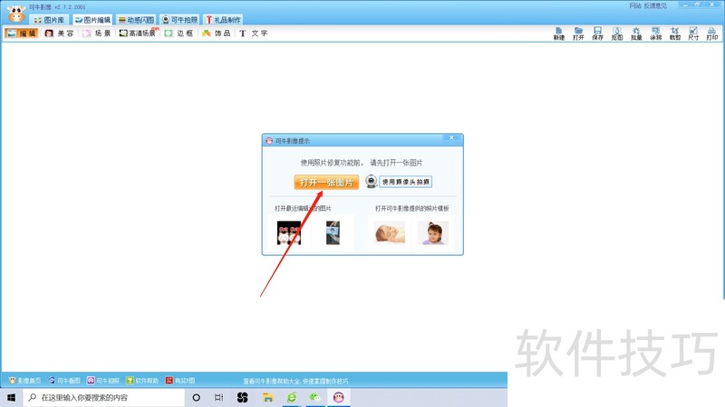Click the 保存 save icon

coord(597,33)
